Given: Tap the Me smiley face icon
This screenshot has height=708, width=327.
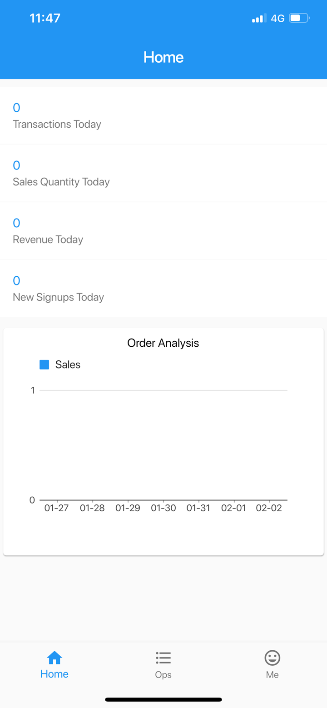Looking at the screenshot, I should (272, 657).
